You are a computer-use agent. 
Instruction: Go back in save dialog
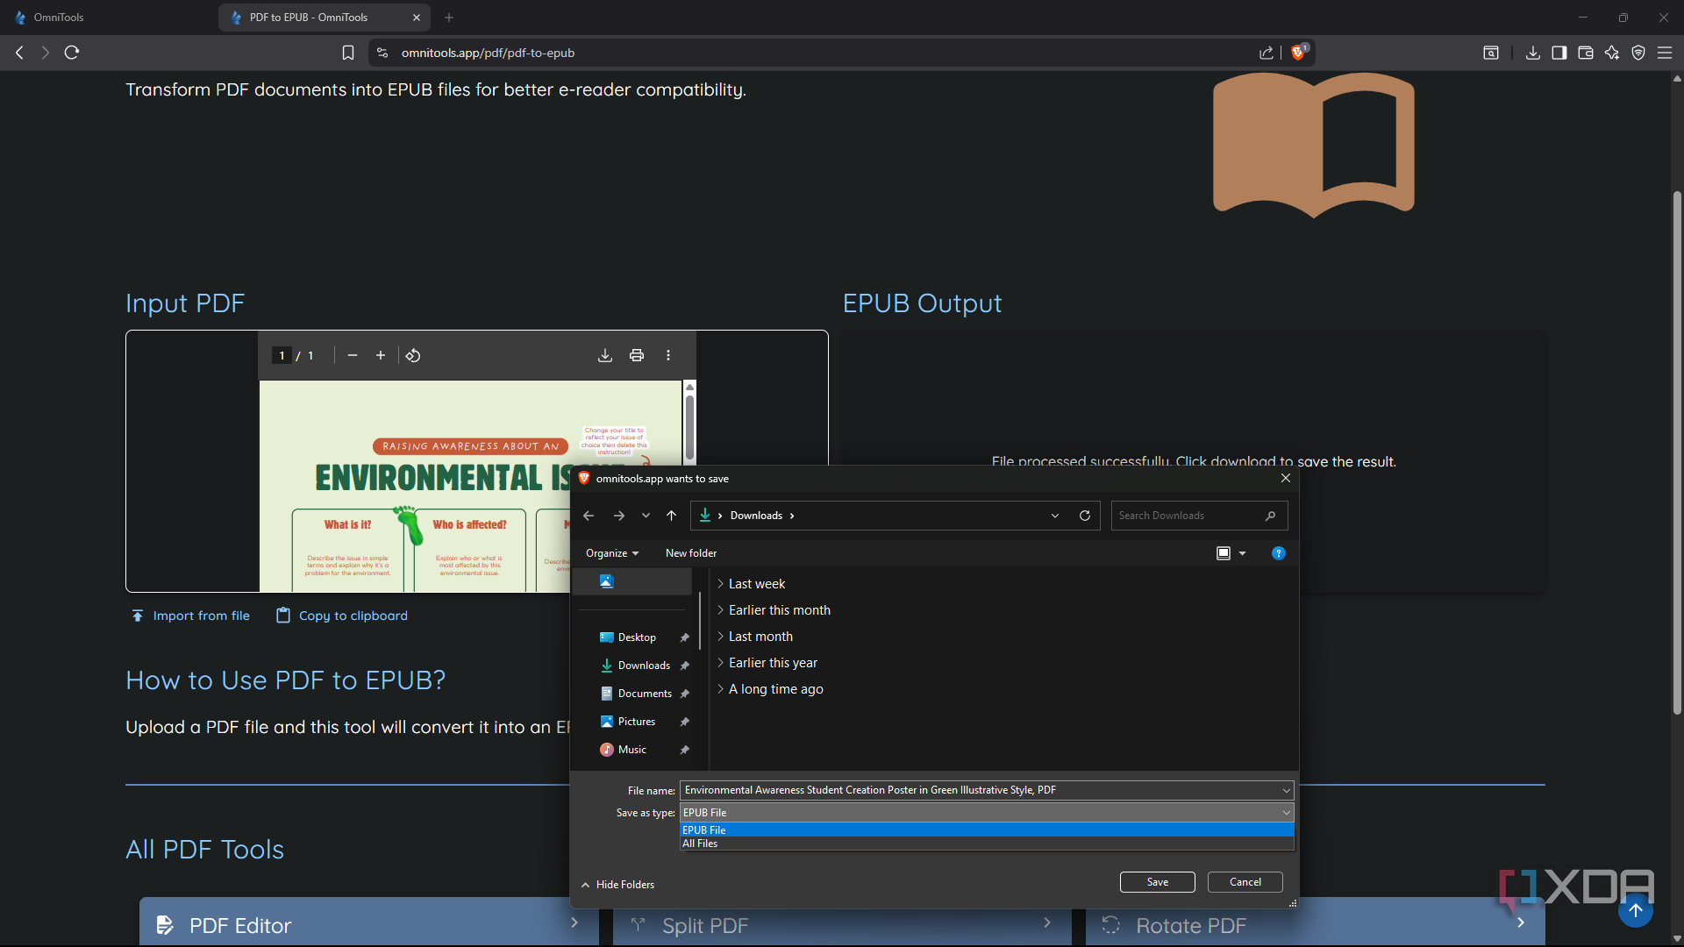[x=589, y=516]
